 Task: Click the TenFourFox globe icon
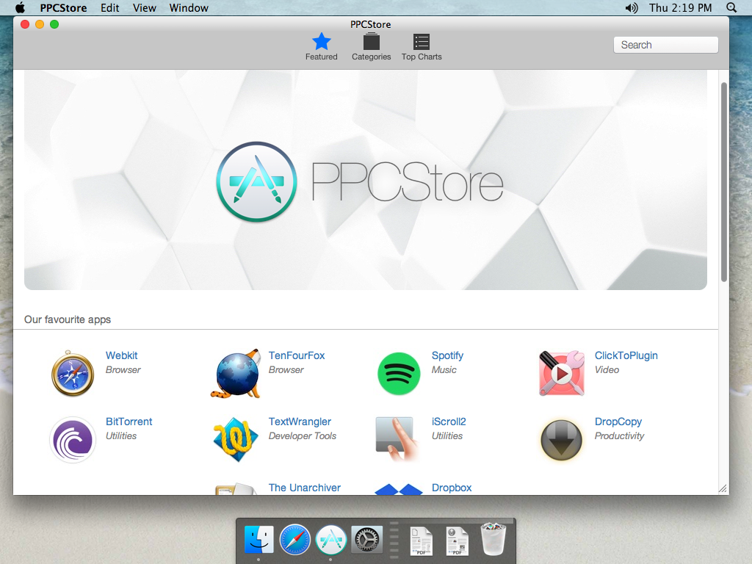pos(236,374)
